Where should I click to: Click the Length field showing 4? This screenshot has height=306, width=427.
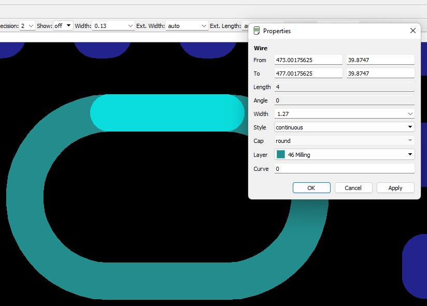point(345,87)
